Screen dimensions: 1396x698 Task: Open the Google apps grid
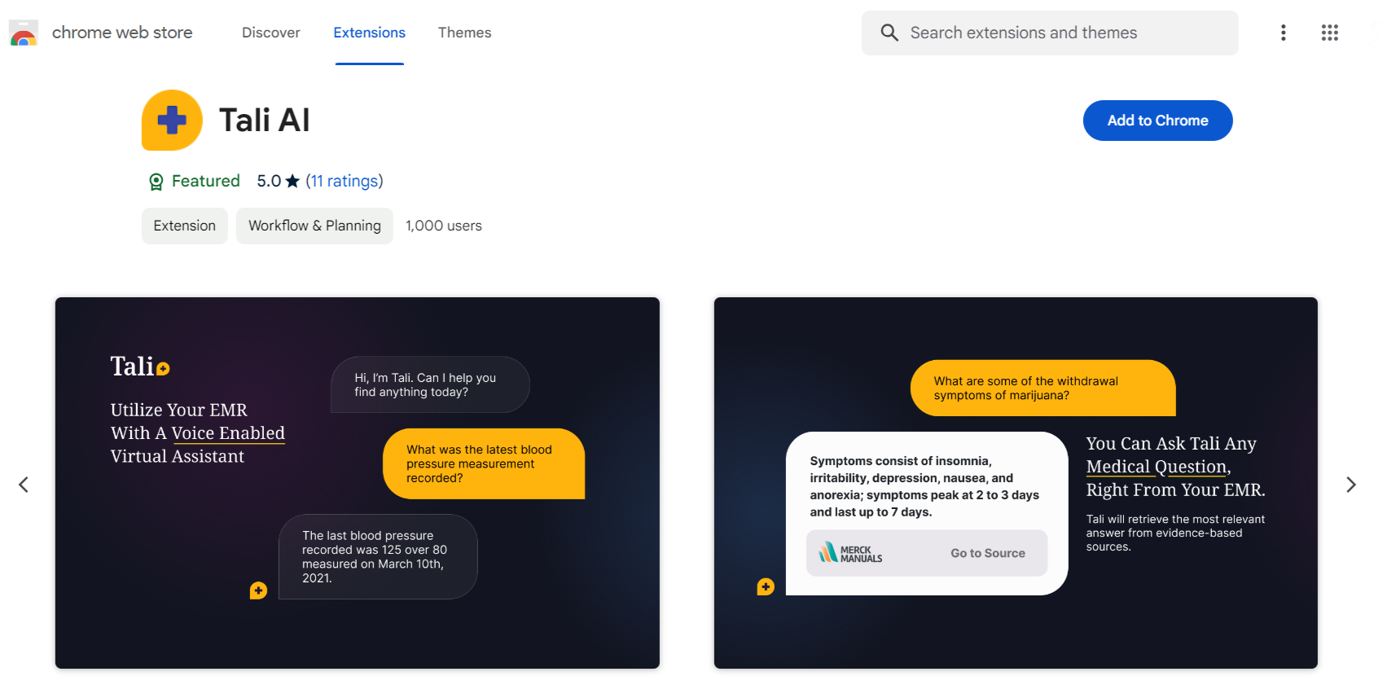click(1329, 33)
